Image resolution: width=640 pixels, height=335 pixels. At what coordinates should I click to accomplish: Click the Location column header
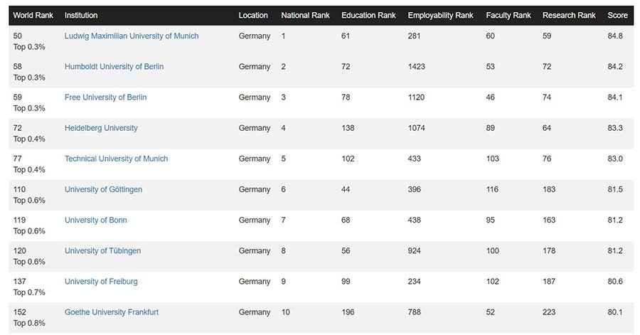[253, 16]
